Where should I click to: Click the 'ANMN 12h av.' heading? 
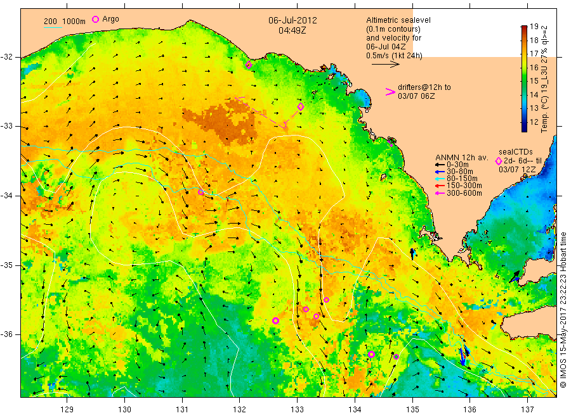click(x=462, y=158)
